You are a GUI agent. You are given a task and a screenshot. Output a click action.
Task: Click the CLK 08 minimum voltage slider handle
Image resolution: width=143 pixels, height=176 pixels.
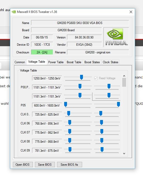click(70, 141)
